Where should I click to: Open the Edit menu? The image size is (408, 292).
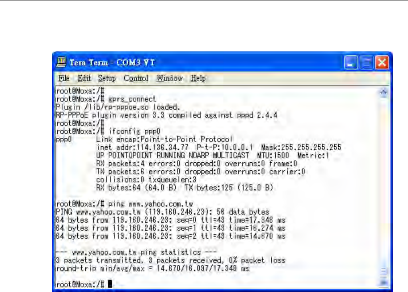pos(84,78)
